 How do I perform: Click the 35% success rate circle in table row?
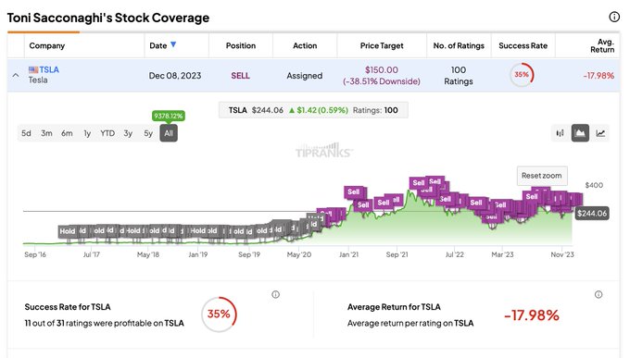522,75
